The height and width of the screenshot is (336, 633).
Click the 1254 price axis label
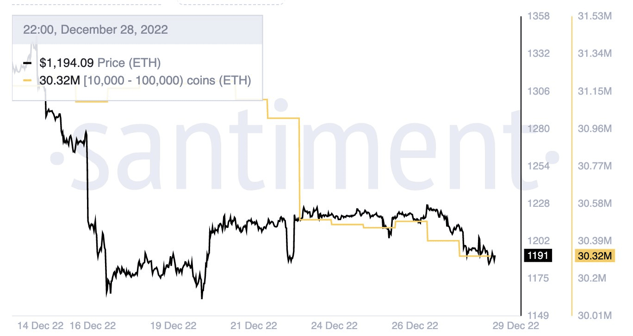pyautogui.click(x=539, y=166)
